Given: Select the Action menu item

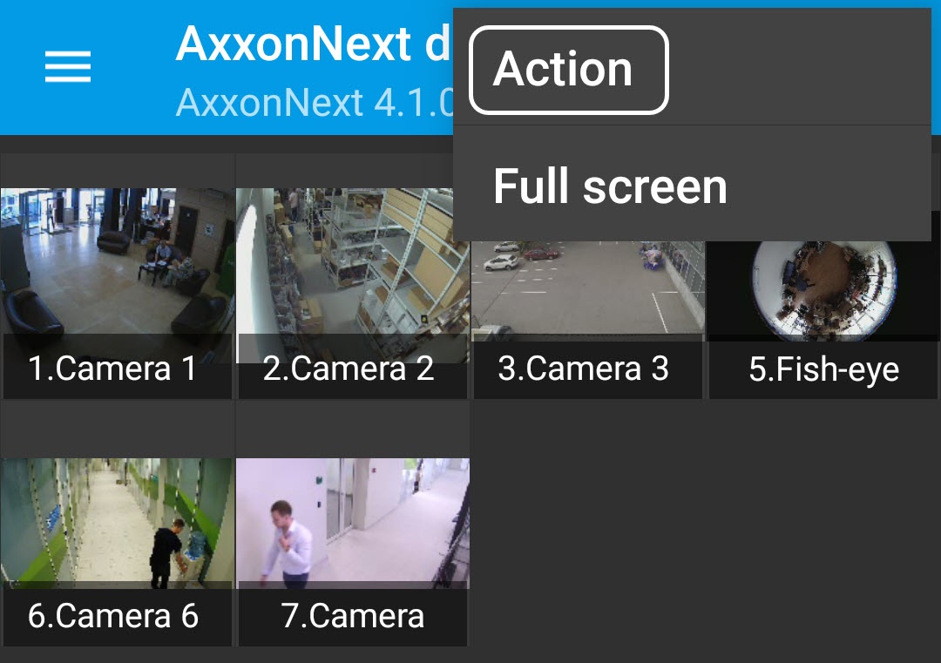Looking at the screenshot, I should [x=568, y=70].
